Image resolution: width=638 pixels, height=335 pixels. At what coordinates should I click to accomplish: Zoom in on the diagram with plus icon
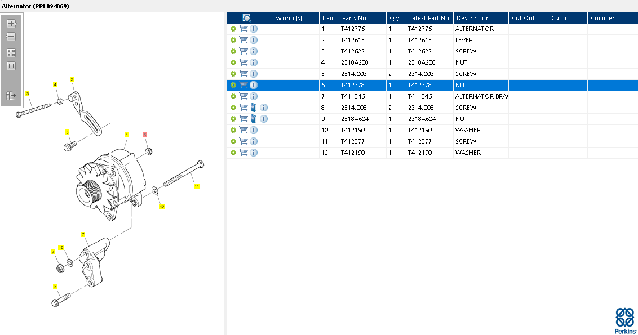click(11, 24)
